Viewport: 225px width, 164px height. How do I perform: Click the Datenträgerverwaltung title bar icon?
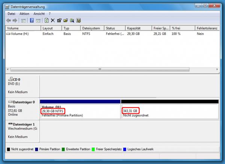7,7
